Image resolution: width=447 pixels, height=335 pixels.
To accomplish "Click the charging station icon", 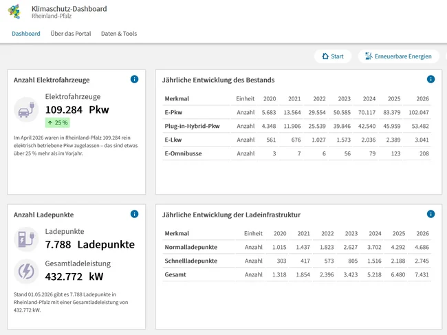I will click(26, 239).
